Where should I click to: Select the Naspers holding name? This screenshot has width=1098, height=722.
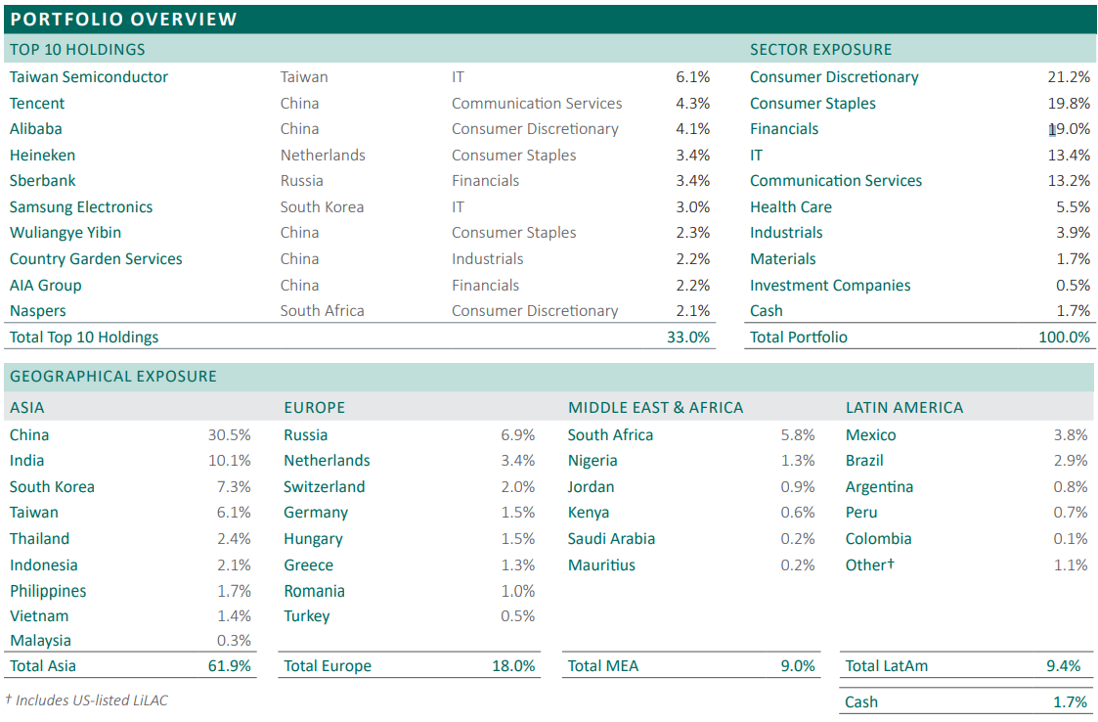[x=38, y=311]
